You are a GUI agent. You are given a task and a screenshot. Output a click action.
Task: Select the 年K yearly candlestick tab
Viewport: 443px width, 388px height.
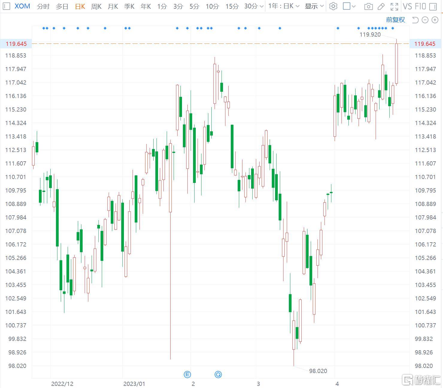click(x=146, y=6)
